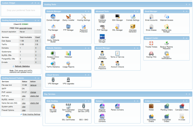Open Crontab Settings

click(133, 17)
